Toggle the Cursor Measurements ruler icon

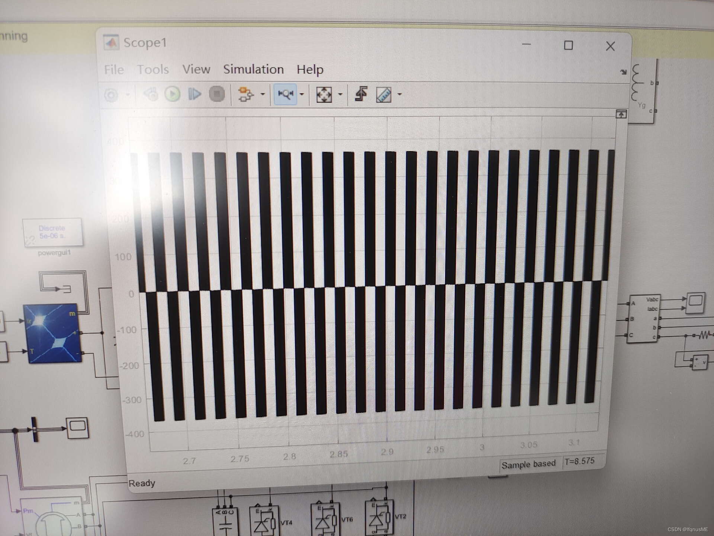pos(384,95)
